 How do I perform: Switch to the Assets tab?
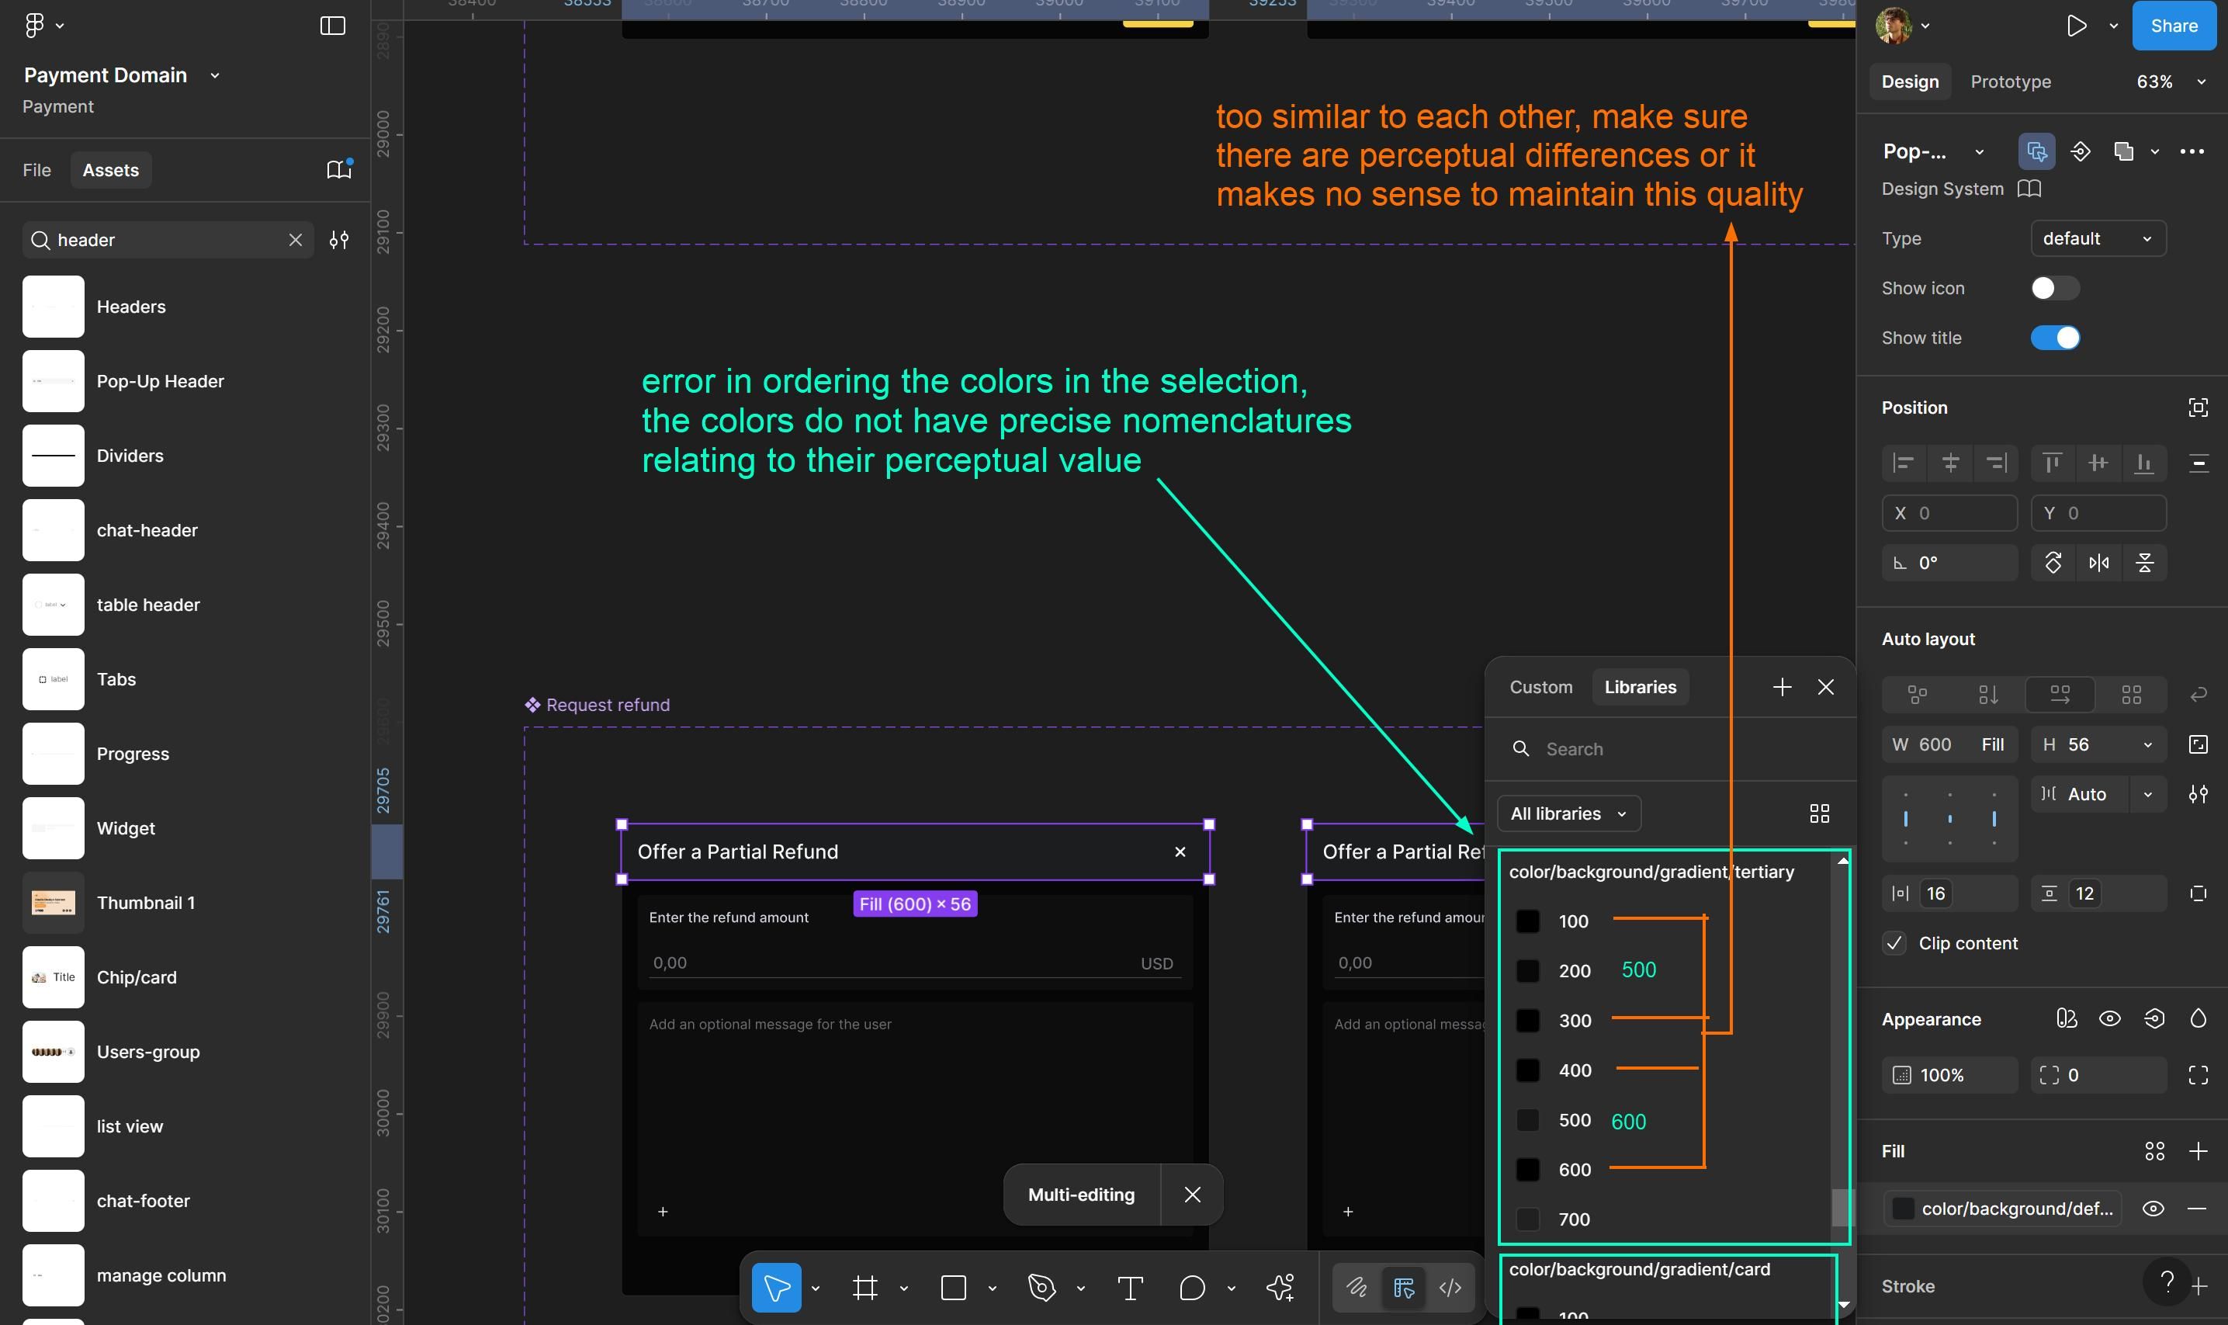tap(111, 170)
